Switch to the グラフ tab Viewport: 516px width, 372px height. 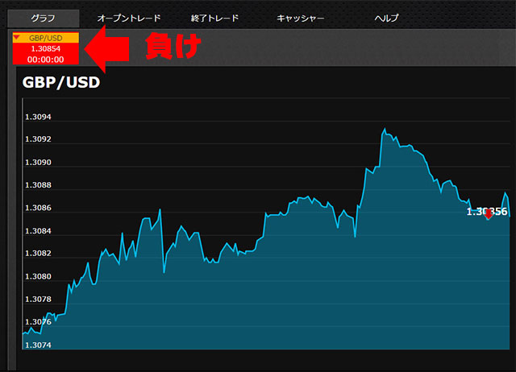[43, 18]
